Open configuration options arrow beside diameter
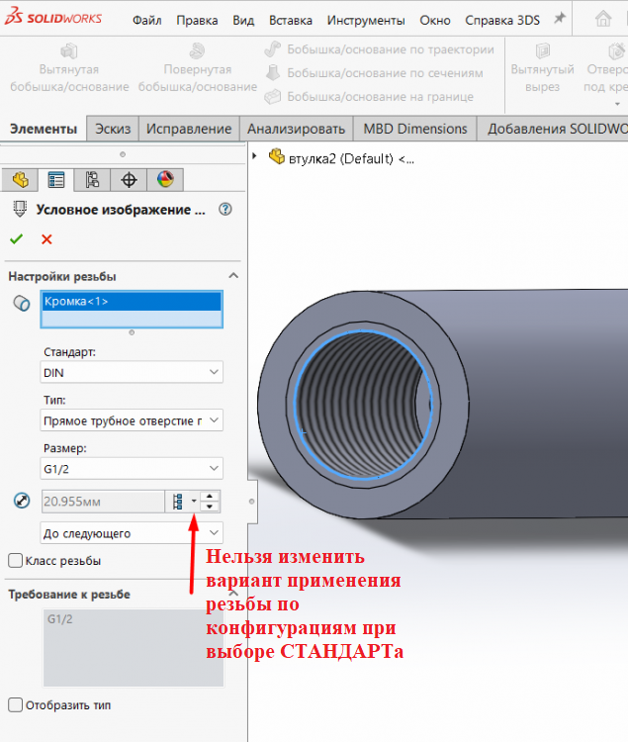Viewport: 628px width, 742px height. pos(194,502)
